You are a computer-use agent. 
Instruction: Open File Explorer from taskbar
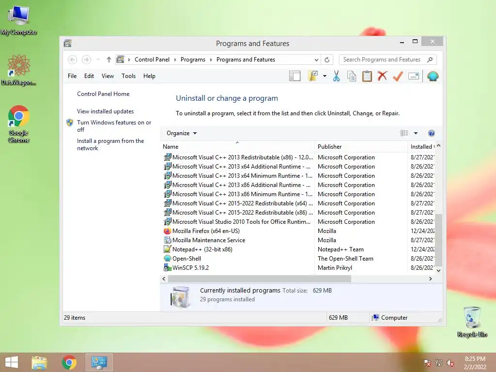coord(39,362)
